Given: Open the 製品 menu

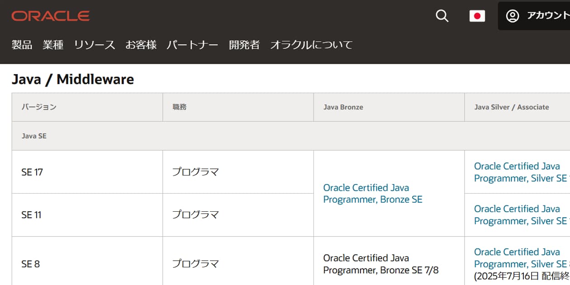Looking at the screenshot, I should tap(22, 45).
